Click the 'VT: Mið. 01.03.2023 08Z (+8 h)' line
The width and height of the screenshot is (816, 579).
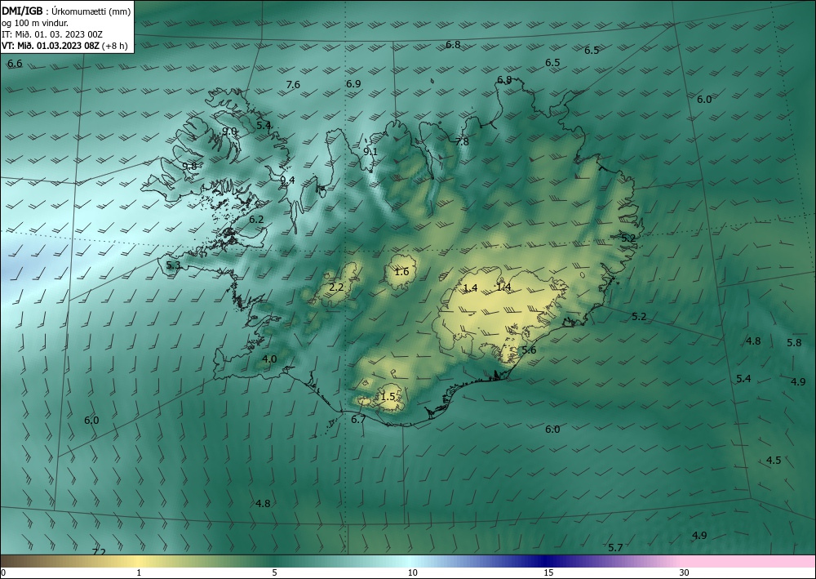click(64, 46)
